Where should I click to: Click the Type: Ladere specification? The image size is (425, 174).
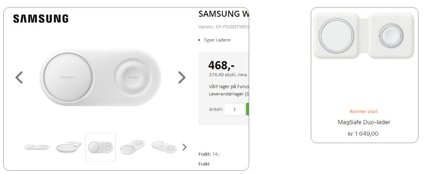[217, 40]
